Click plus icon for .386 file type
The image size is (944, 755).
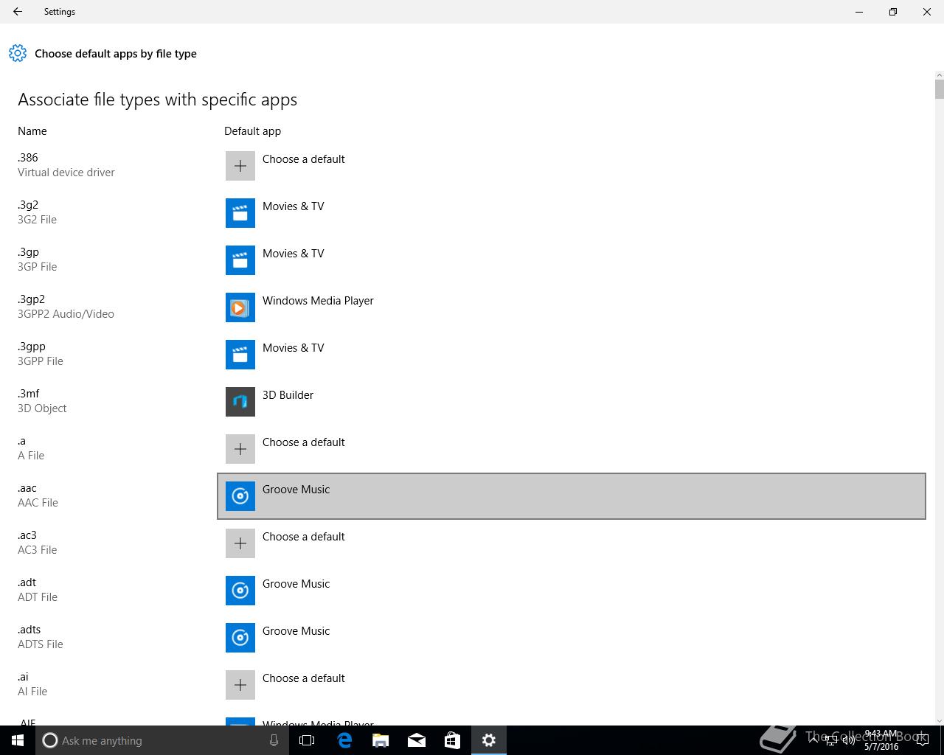tap(240, 166)
